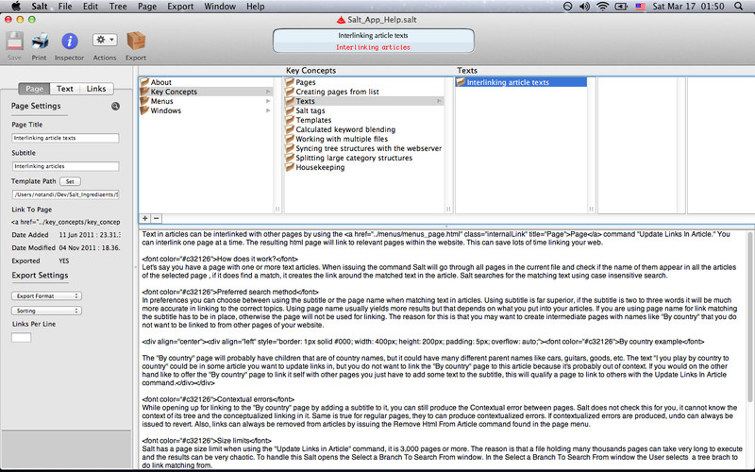This screenshot has height=472, width=755.
Task: Click the Spotlight search icon
Action: (739, 7)
